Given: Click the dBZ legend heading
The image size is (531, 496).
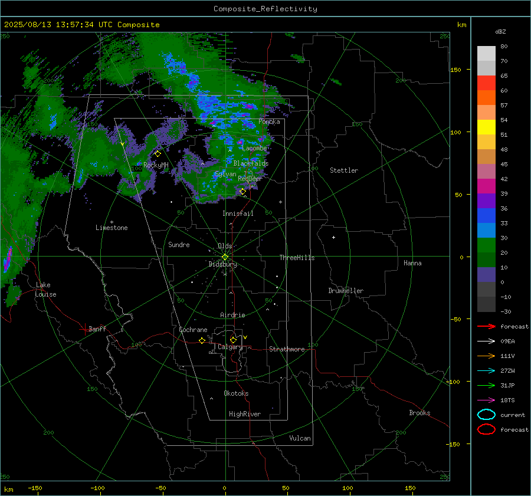Looking at the screenshot, I should tap(500, 31).
